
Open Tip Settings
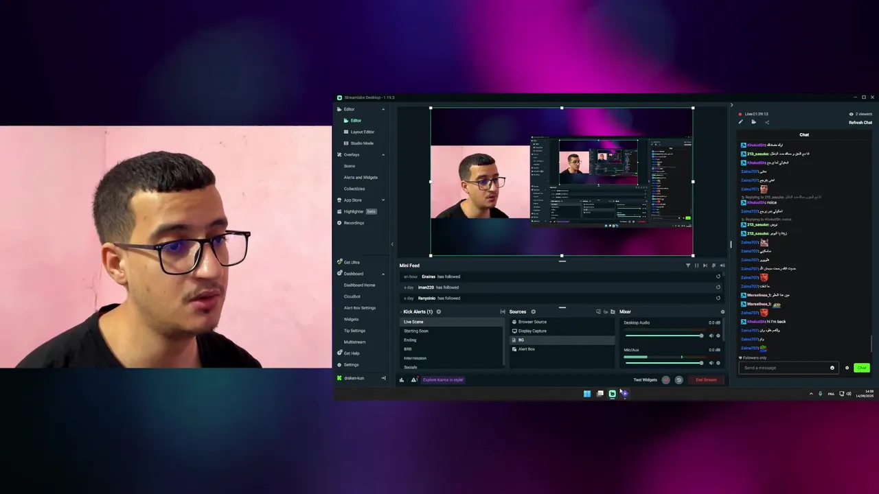tap(354, 331)
